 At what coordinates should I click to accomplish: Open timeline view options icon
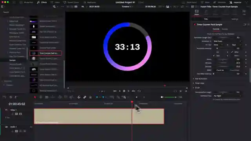tap(4, 97)
